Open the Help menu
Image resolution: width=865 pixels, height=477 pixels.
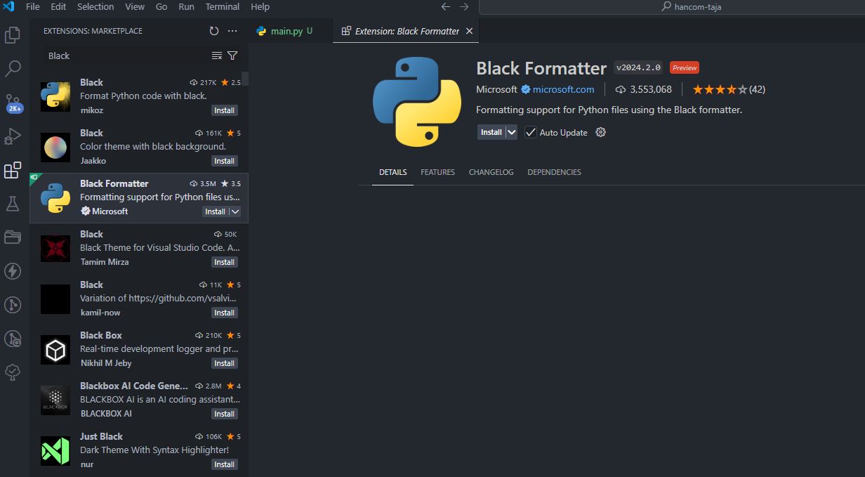pyautogui.click(x=260, y=6)
